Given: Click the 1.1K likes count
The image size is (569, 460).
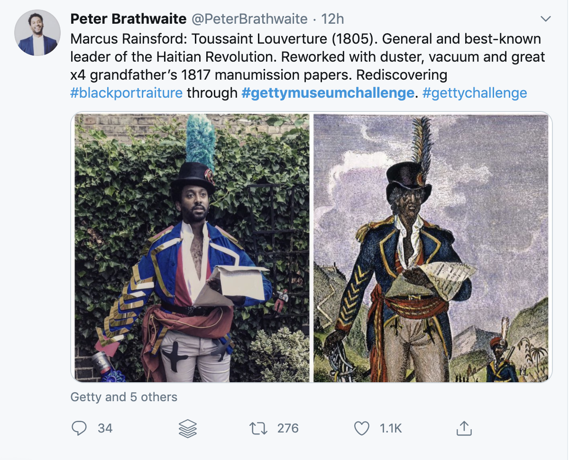Looking at the screenshot, I should [391, 428].
